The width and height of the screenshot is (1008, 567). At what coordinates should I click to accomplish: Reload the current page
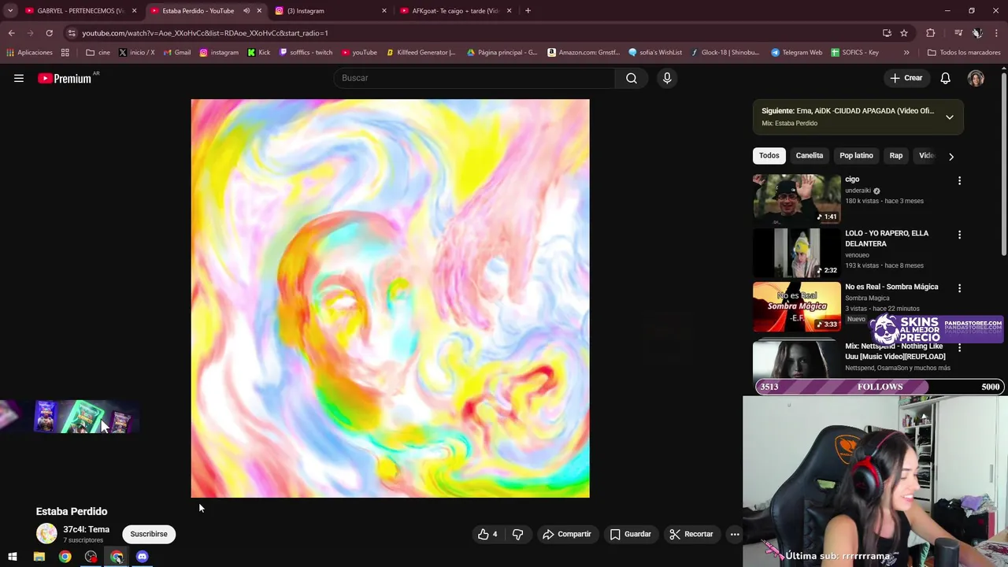click(x=49, y=33)
